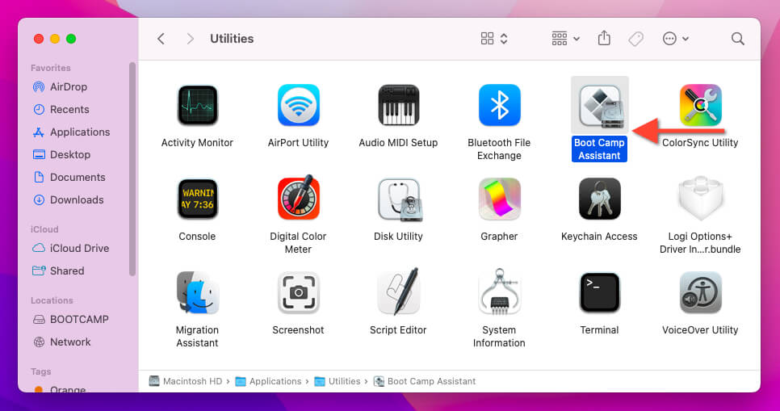Click the Utilities window title
Image resolution: width=780 pixels, height=411 pixels.
[x=232, y=39]
